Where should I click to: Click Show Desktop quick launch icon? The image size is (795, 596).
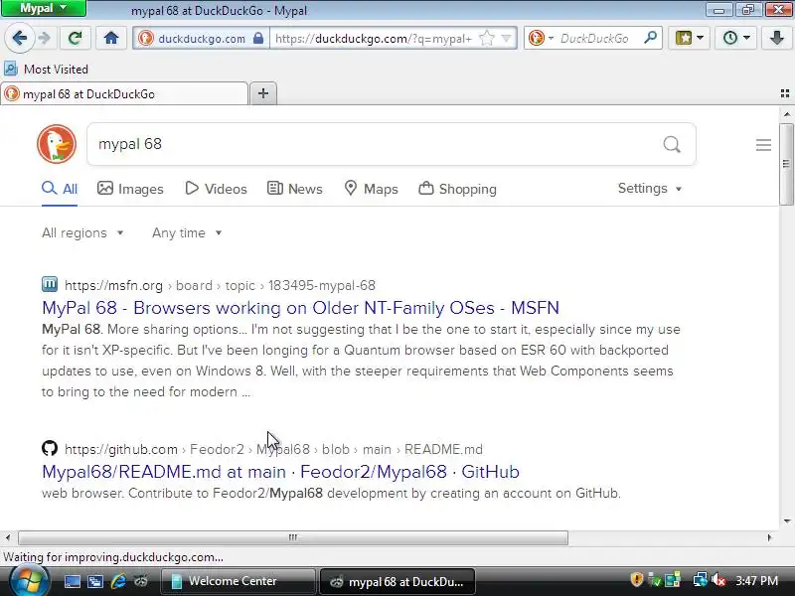click(x=72, y=581)
